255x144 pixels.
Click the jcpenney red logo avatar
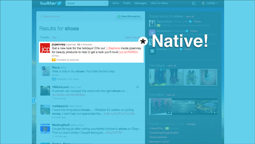click(45, 48)
